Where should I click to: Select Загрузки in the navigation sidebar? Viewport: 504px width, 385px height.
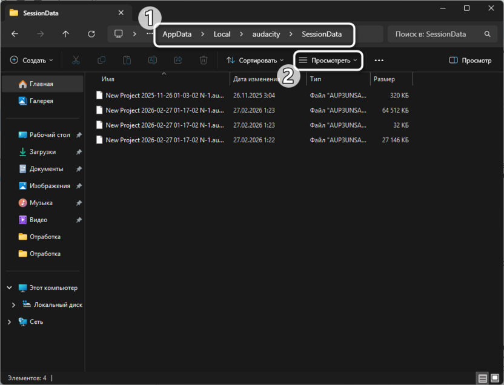click(42, 152)
